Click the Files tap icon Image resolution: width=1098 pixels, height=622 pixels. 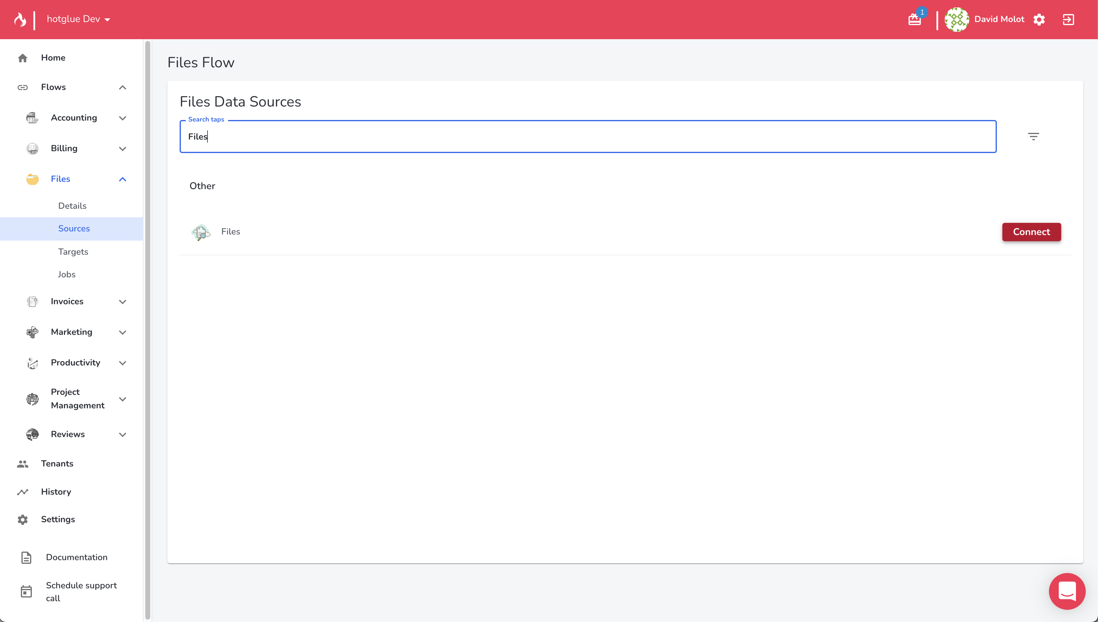pos(200,232)
